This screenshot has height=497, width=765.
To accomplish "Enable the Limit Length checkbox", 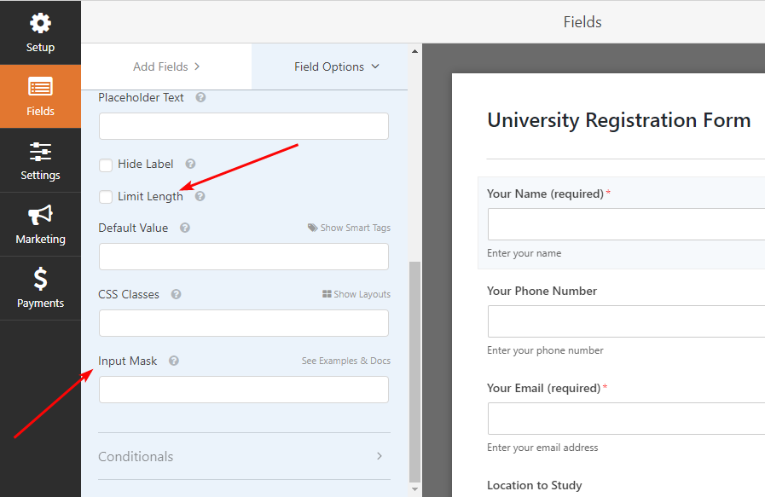I will (x=106, y=197).
